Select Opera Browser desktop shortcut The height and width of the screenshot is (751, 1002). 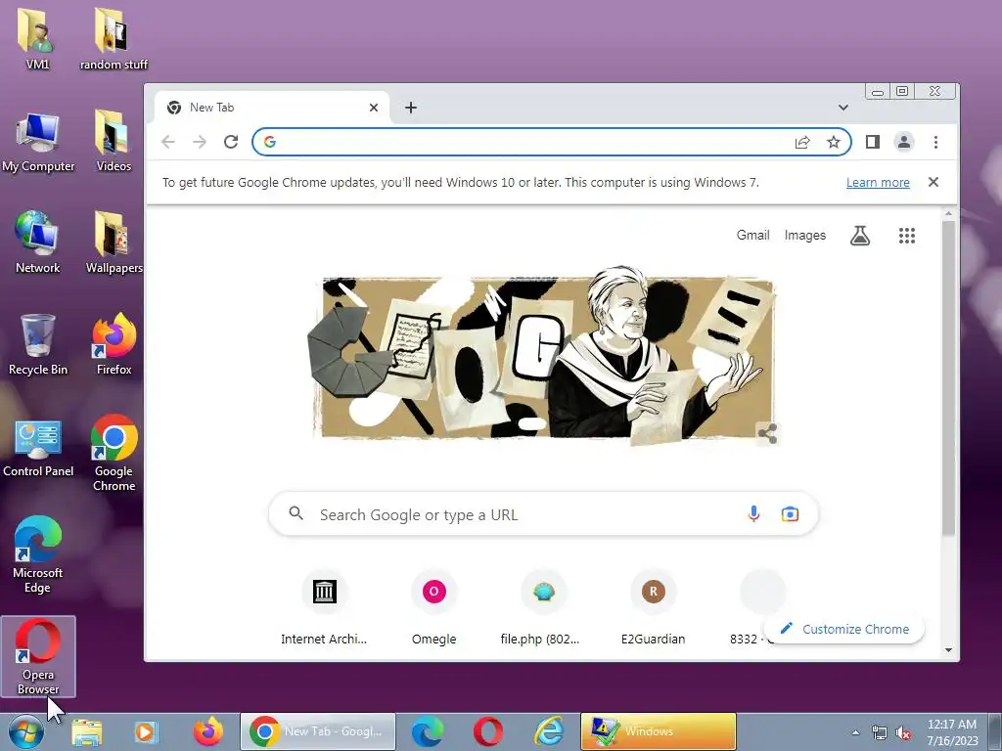38,656
